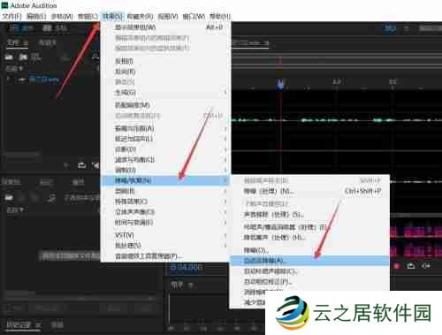Choose 自动相位校正(P)...

(x=309, y=282)
